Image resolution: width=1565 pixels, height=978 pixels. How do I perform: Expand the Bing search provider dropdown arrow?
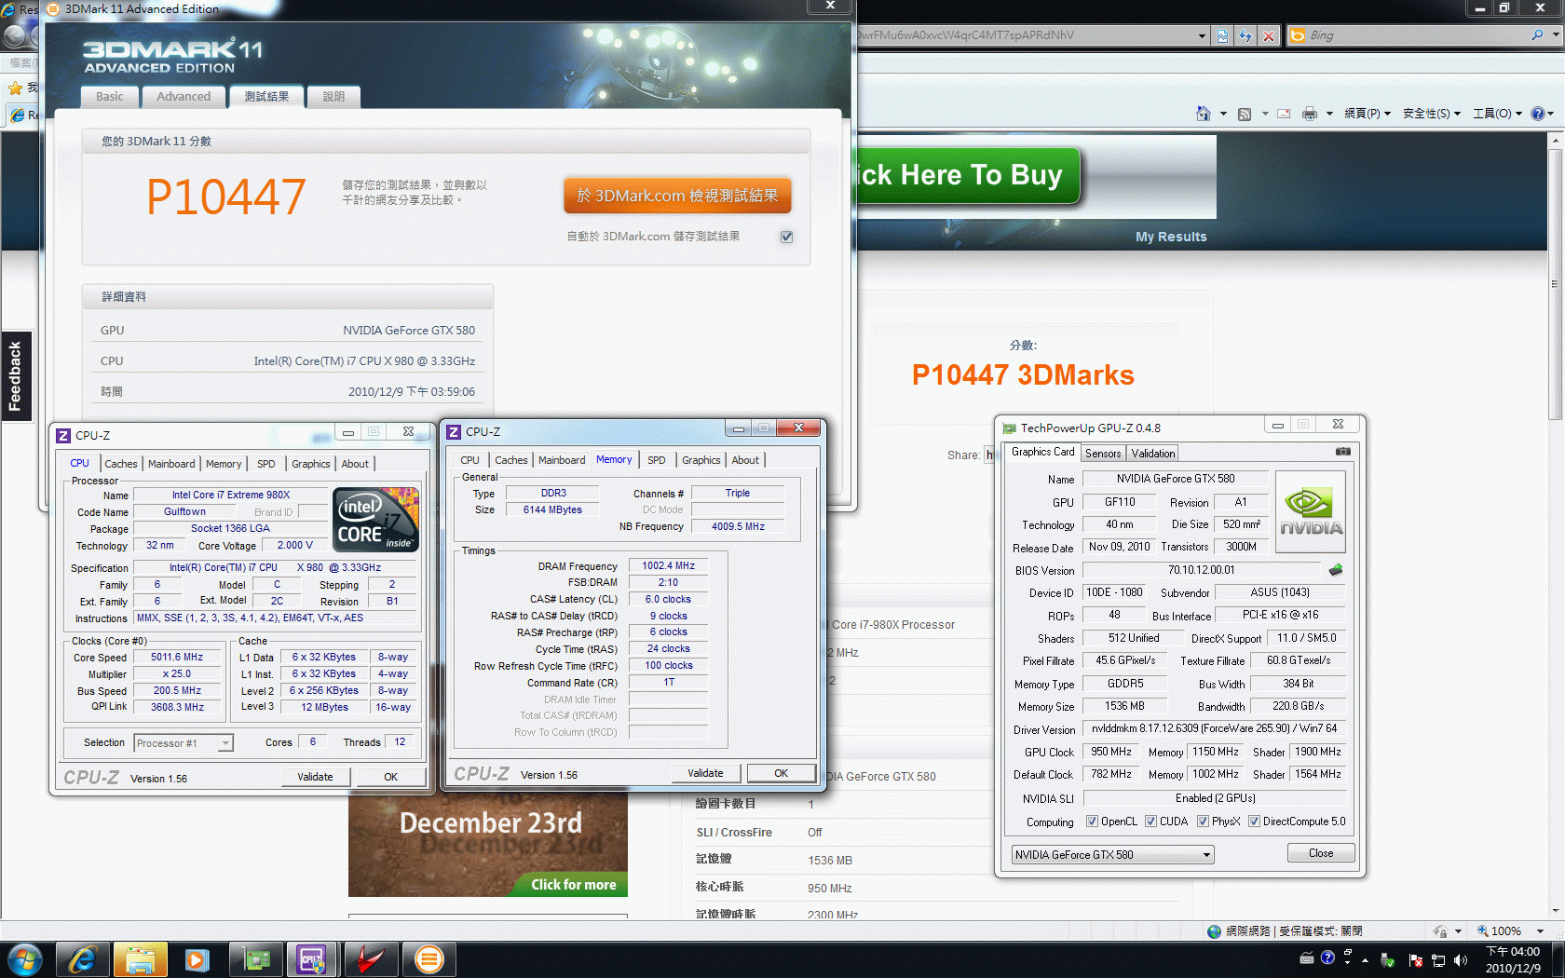pyautogui.click(x=1556, y=35)
